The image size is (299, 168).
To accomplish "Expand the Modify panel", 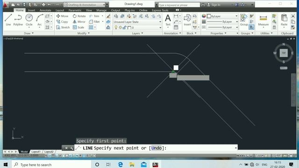I will point(83,33).
